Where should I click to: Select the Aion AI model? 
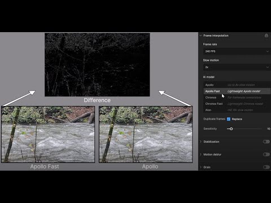tap(237, 110)
